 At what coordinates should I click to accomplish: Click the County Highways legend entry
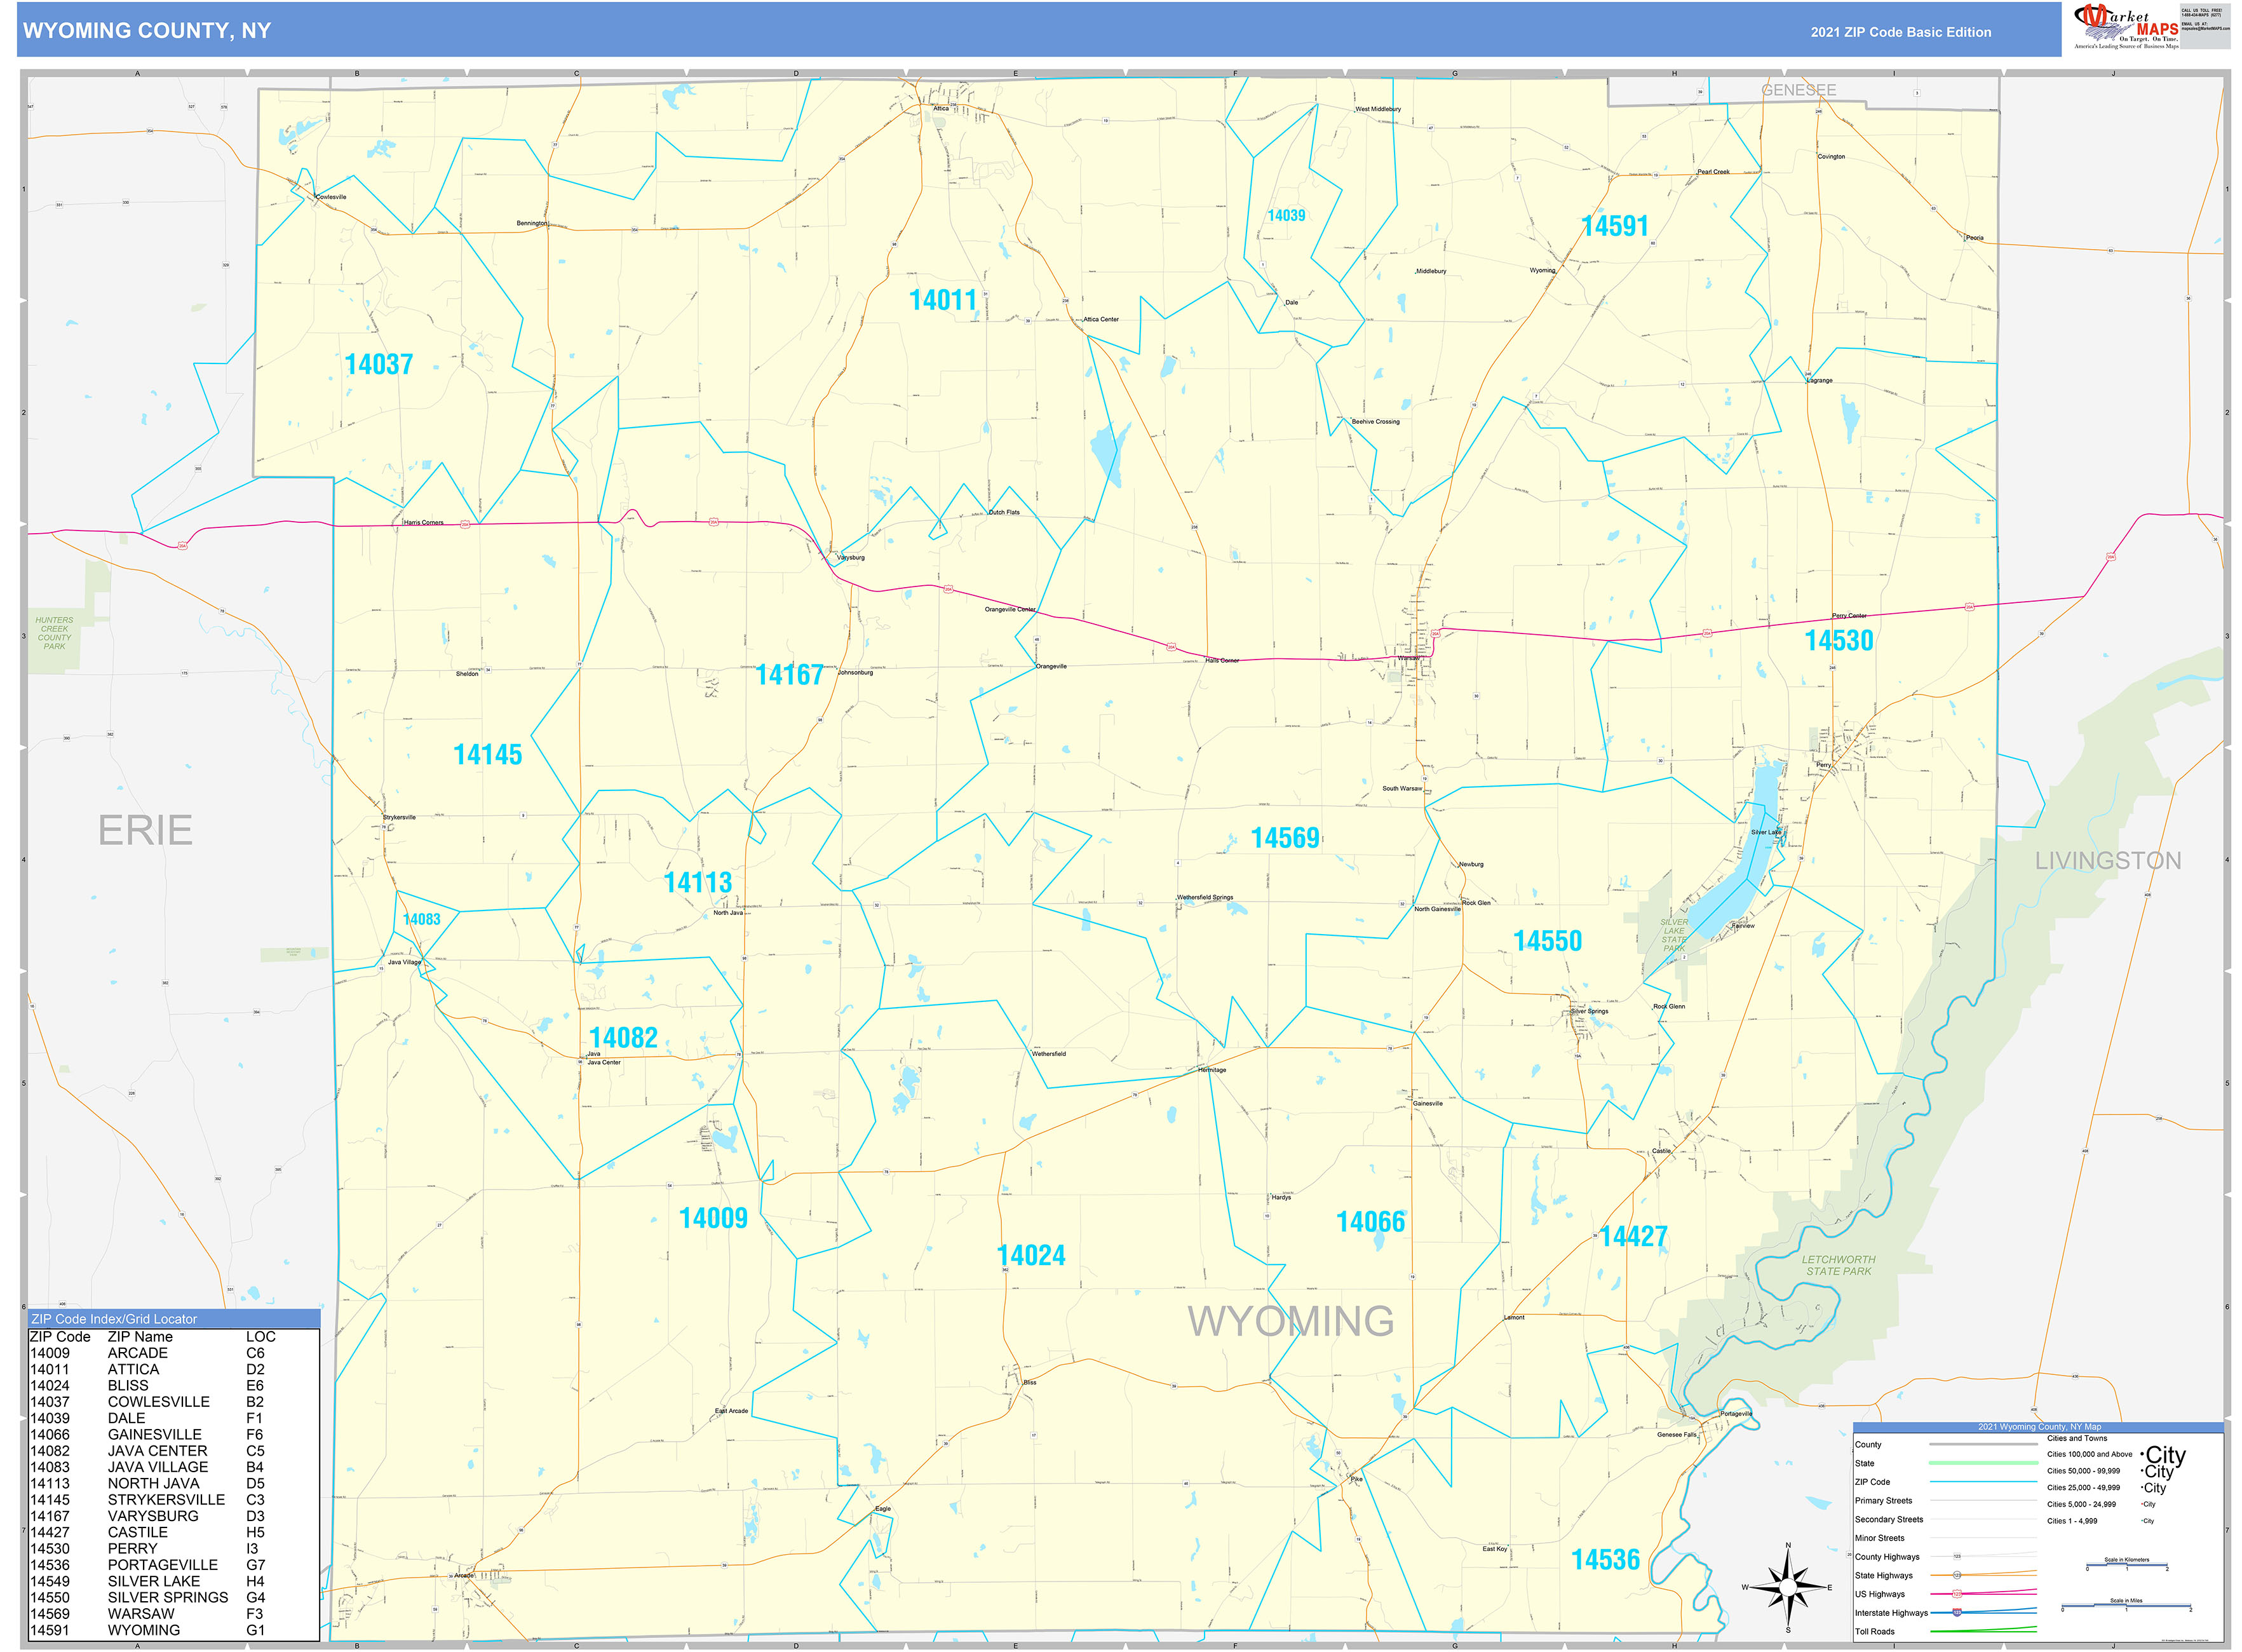(1946, 1556)
